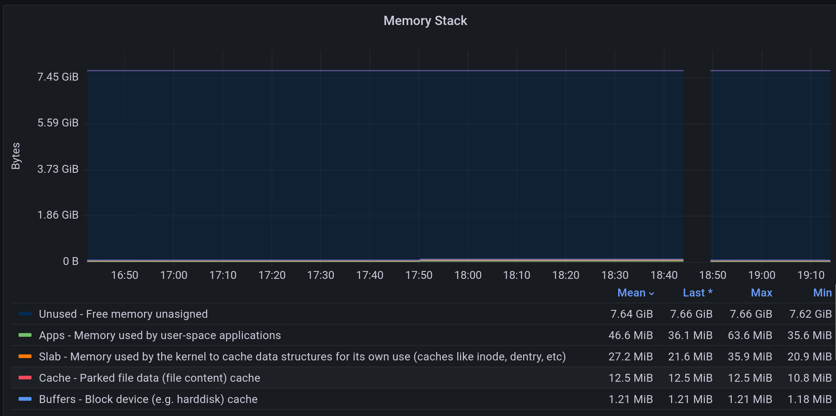Open the dark blue Unused series color swatch
Image resolution: width=836 pixels, height=416 pixels.
point(25,314)
